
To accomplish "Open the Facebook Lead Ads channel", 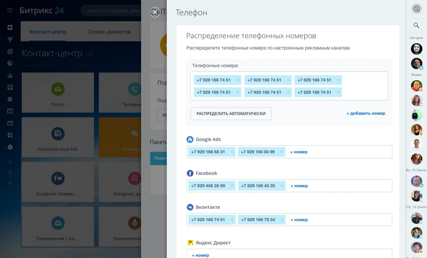I will point(58,137).
